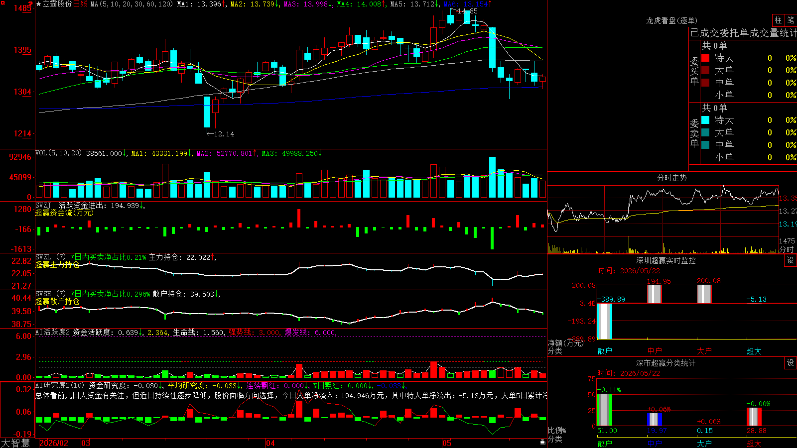Open 设 settings for 深圳超赢实时监控
The width and height of the screenshot is (797, 448).
tap(791, 260)
